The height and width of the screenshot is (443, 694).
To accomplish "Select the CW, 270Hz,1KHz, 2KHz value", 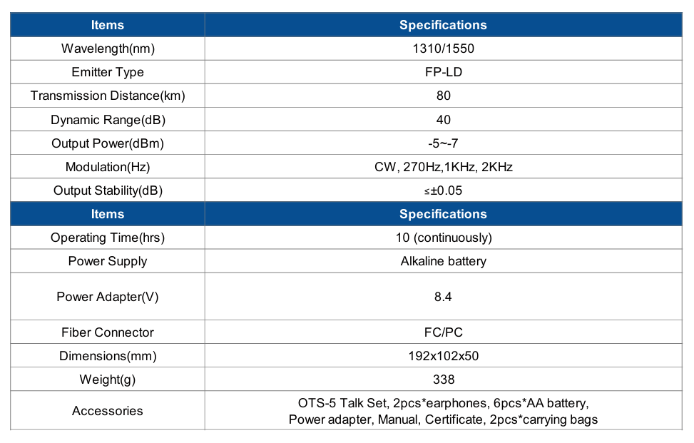I will pyautogui.click(x=443, y=167).
